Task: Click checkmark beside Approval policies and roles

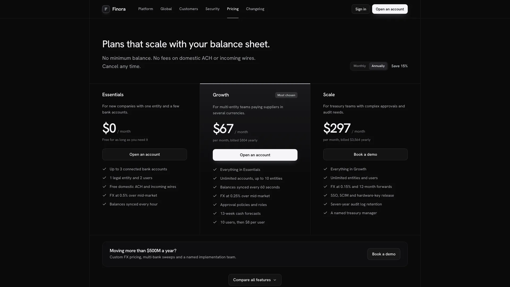Action: tap(215, 205)
